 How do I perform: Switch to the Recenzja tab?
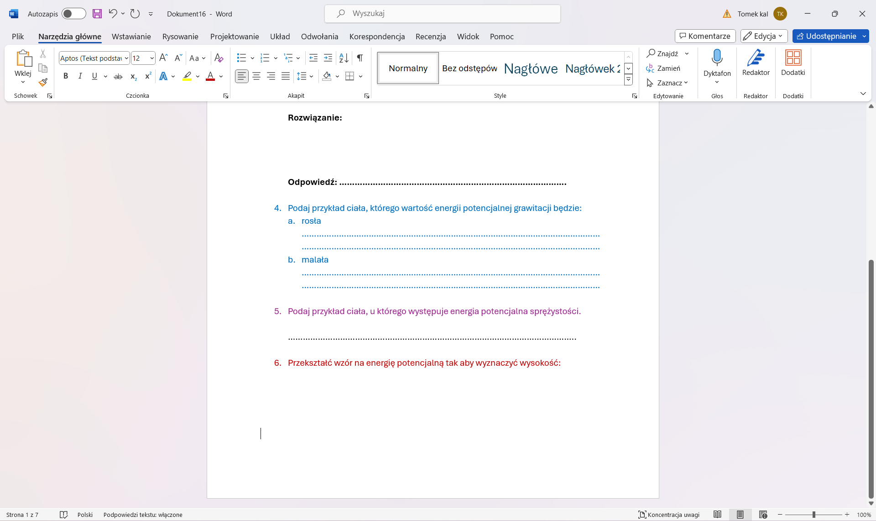click(x=430, y=37)
